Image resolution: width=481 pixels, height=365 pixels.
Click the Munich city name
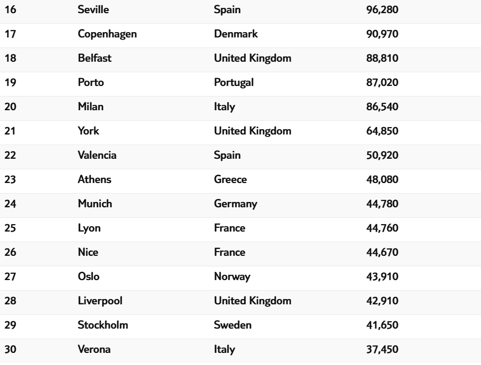[94, 204]
